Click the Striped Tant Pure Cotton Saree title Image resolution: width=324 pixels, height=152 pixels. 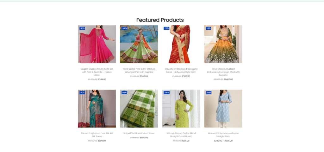click(139, 133)
